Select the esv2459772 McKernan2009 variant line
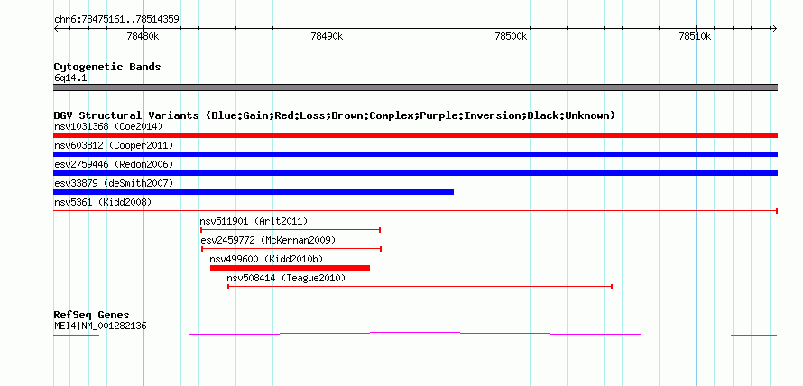The image size is (803, 386). [x=291, y=249]
